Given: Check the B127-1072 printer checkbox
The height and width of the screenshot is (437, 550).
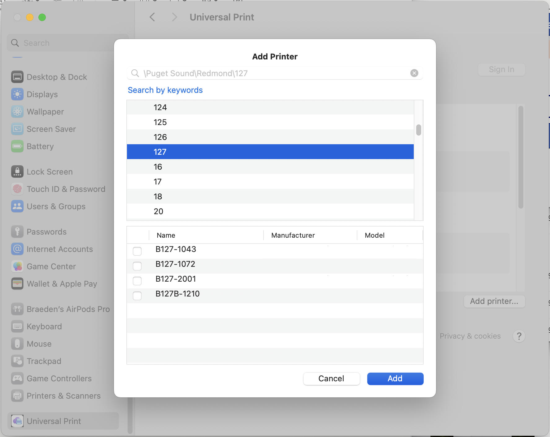Looking at the screenshot, I should pos(137,266).
